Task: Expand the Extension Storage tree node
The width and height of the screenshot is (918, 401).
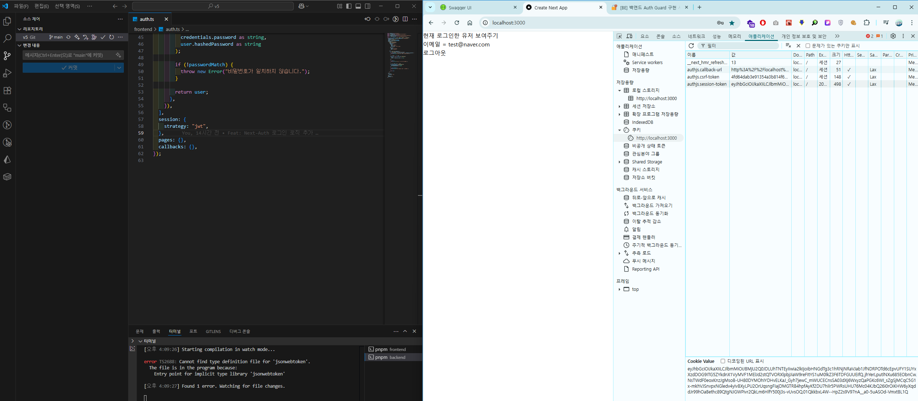Action: [x=620, y=114]
